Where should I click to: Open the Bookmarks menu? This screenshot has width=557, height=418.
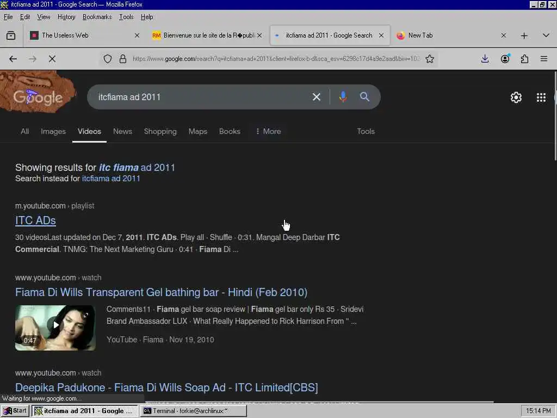click(97, 17)
